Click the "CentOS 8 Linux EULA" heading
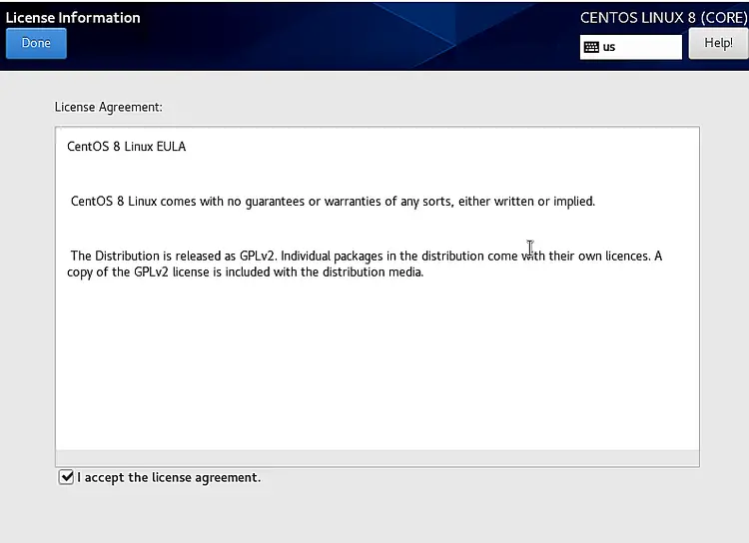The height and width of the screenshot is (543, 749). coord(126,147)
